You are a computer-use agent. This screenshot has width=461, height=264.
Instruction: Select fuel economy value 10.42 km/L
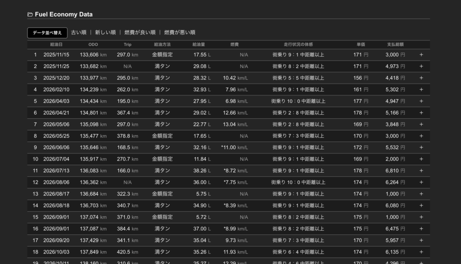(235, 78)
